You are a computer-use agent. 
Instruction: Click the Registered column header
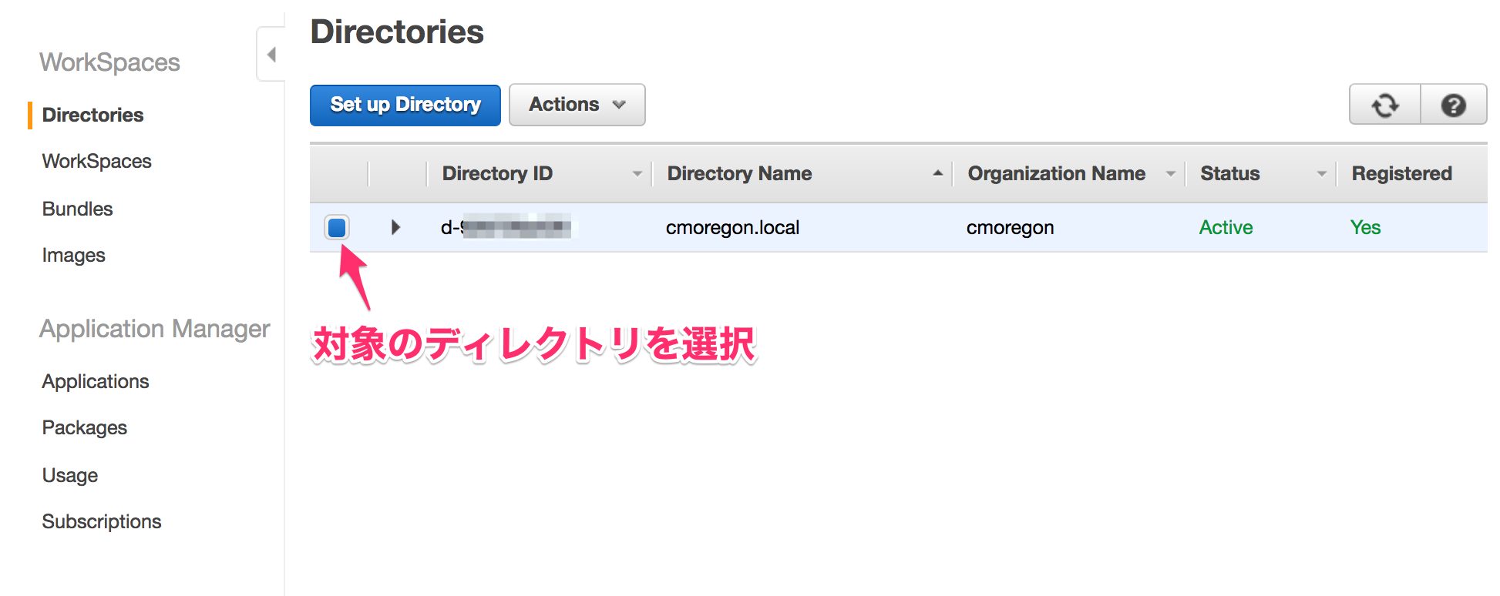[1401, 174]
